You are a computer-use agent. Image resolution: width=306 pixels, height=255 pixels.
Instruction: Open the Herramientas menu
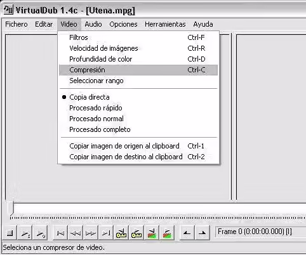click(165, 24)
